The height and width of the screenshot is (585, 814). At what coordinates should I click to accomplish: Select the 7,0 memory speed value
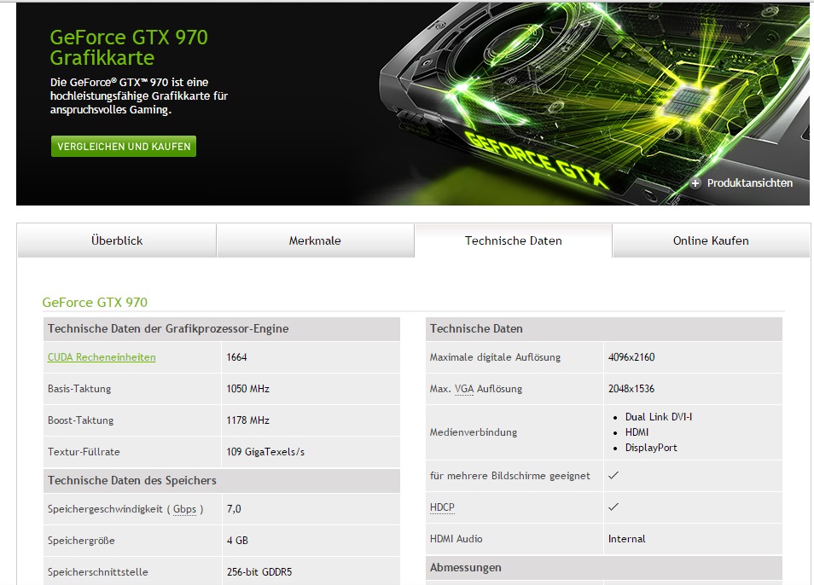click(234, 509)
